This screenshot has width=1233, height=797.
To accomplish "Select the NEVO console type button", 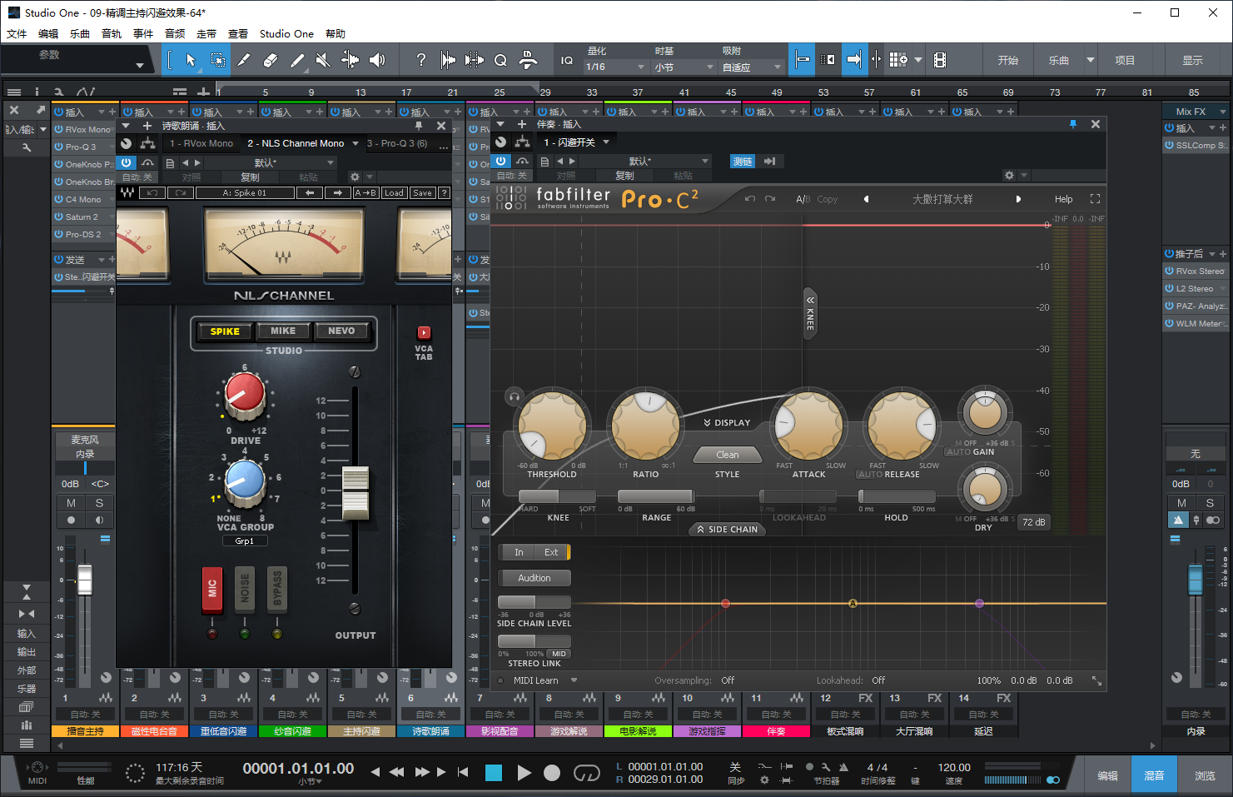I will coord(341,331).
